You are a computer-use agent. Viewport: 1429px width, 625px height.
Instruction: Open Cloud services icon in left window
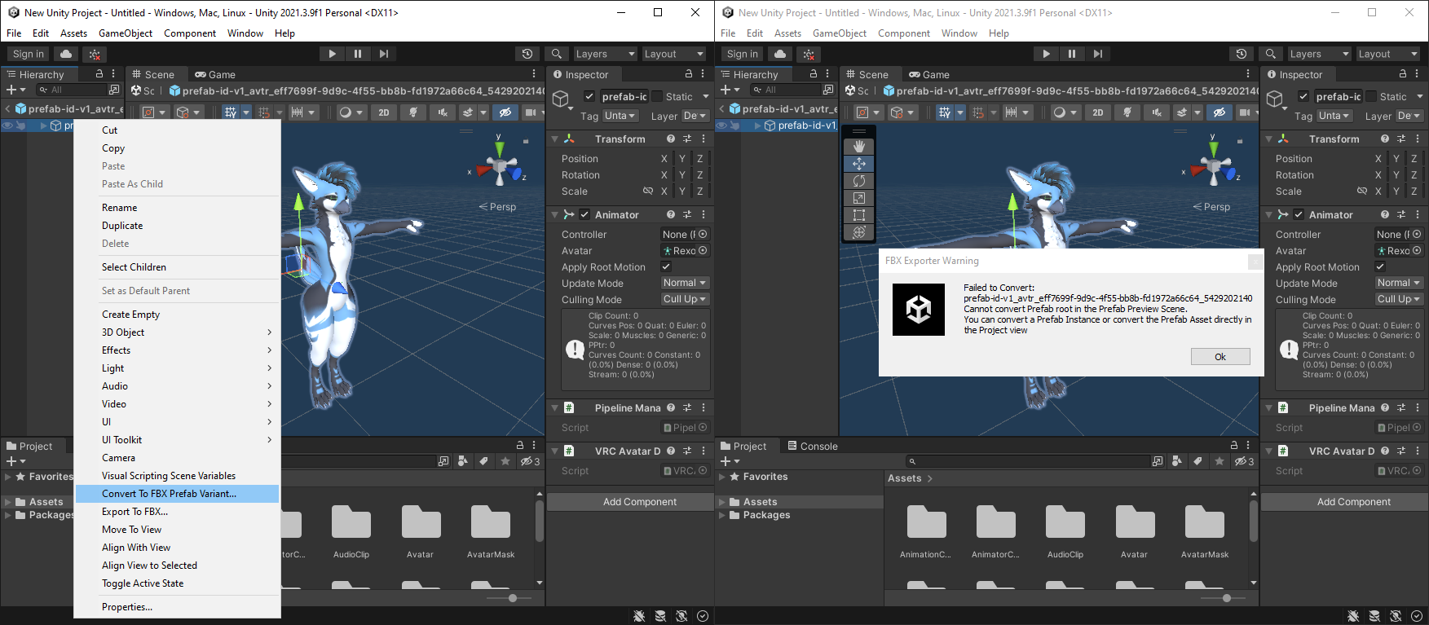[66, 54]
